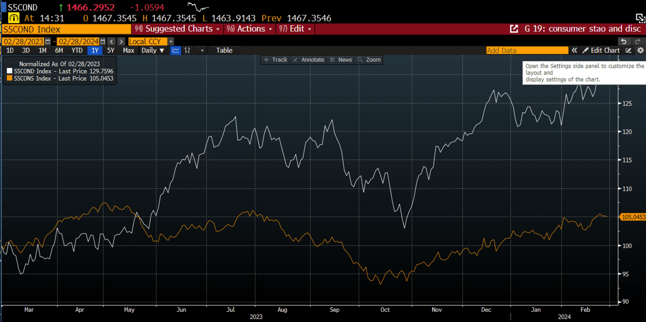
Task: Click white S5COND Index legend color swatch
Action: click(10, 71)
